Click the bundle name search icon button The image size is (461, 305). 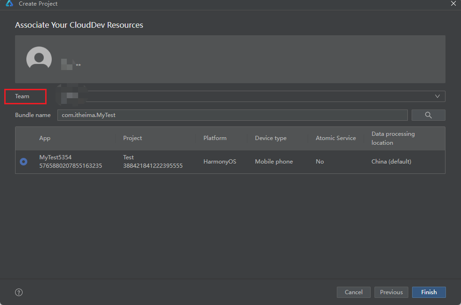(429, 115)
